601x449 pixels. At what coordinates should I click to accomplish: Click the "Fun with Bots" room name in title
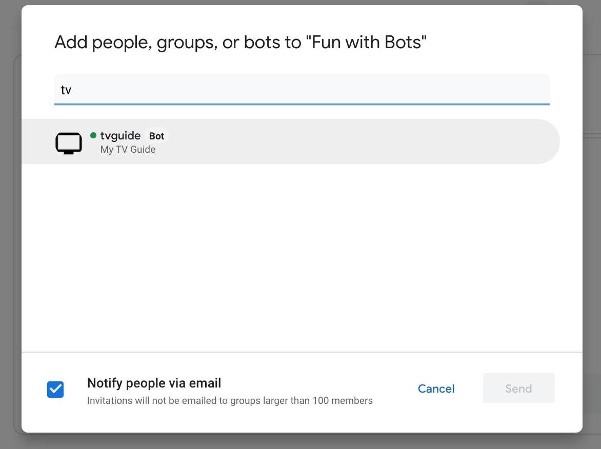[x=366, y=42]
